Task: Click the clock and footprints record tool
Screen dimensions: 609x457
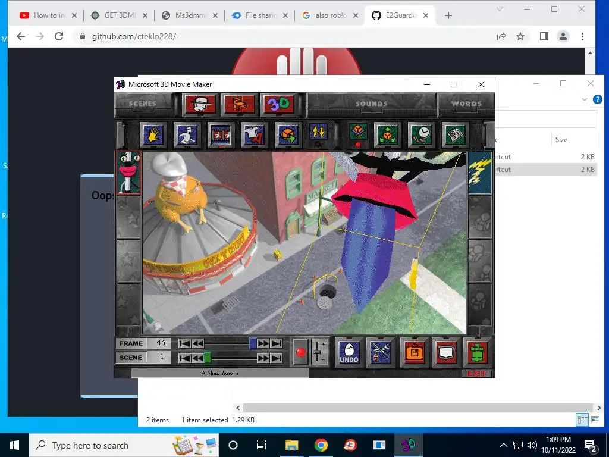Action: click(421, 134)
